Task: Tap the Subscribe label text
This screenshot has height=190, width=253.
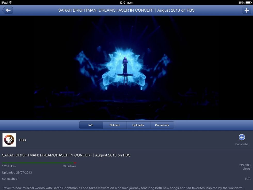Action: [242, 144]
